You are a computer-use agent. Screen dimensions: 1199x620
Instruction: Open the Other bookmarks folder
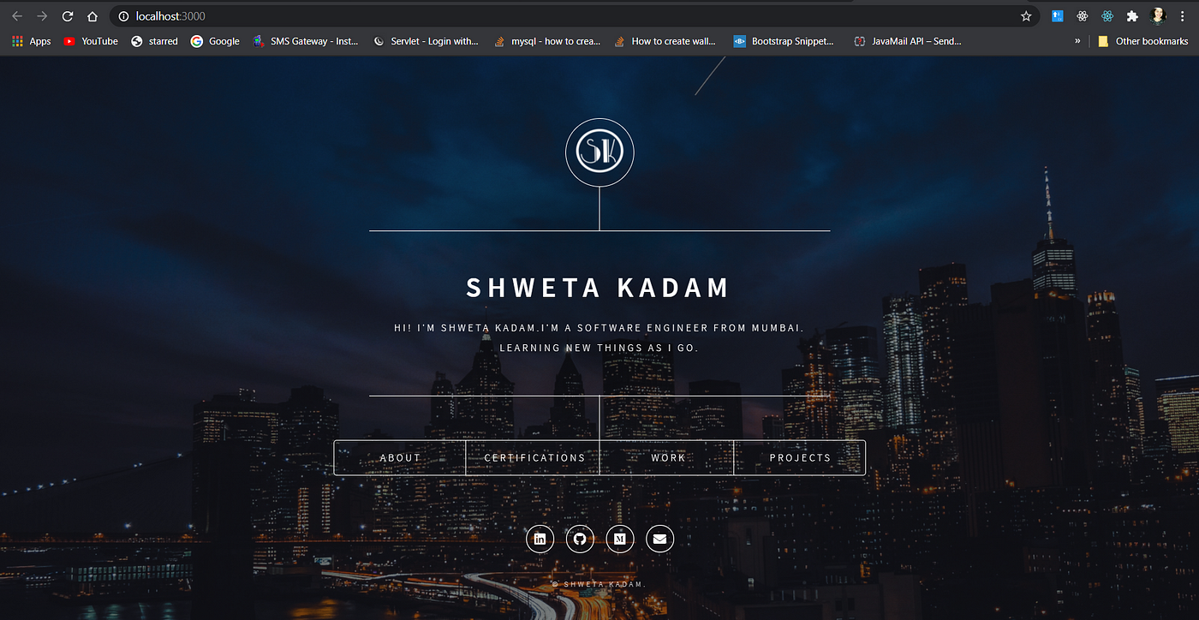pos(1142,41)
